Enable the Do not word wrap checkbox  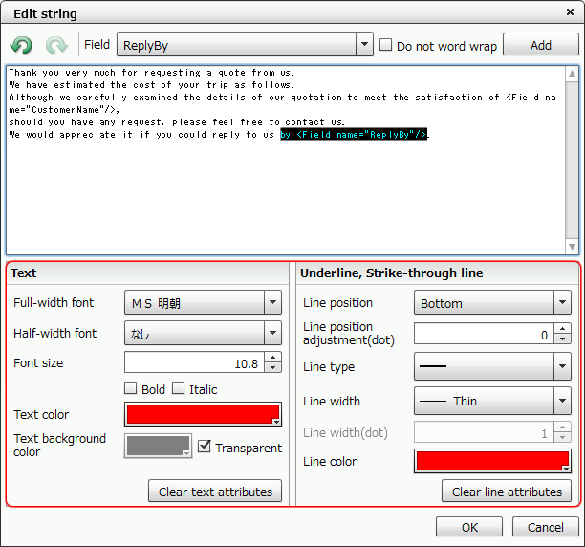[385, 45]
